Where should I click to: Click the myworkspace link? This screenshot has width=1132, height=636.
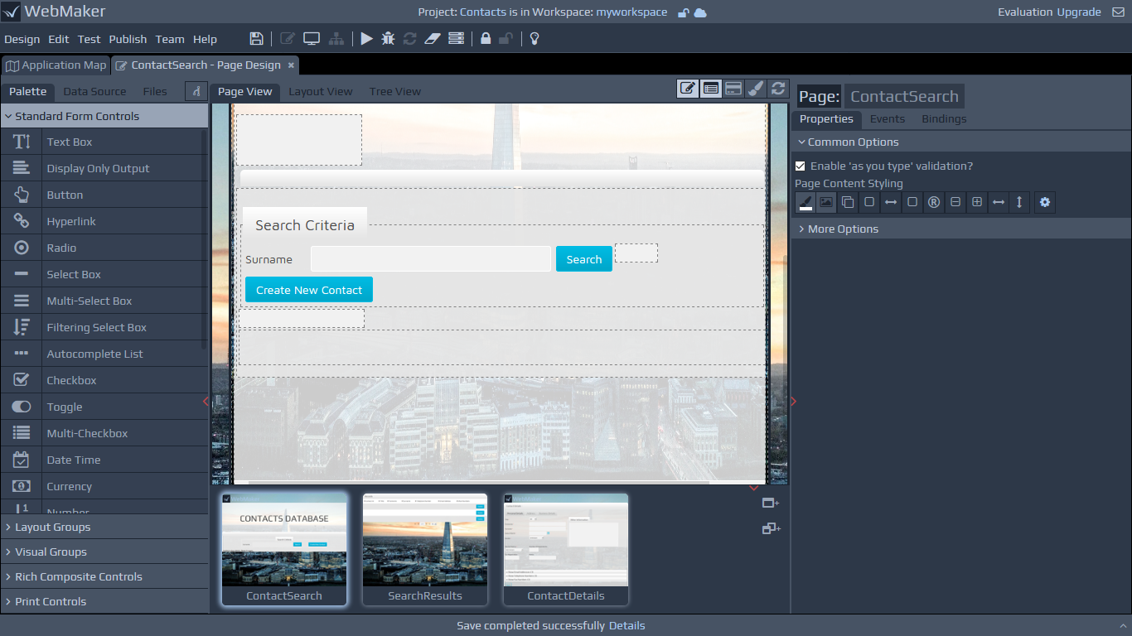pyautogui.click(x=631, y=12)
